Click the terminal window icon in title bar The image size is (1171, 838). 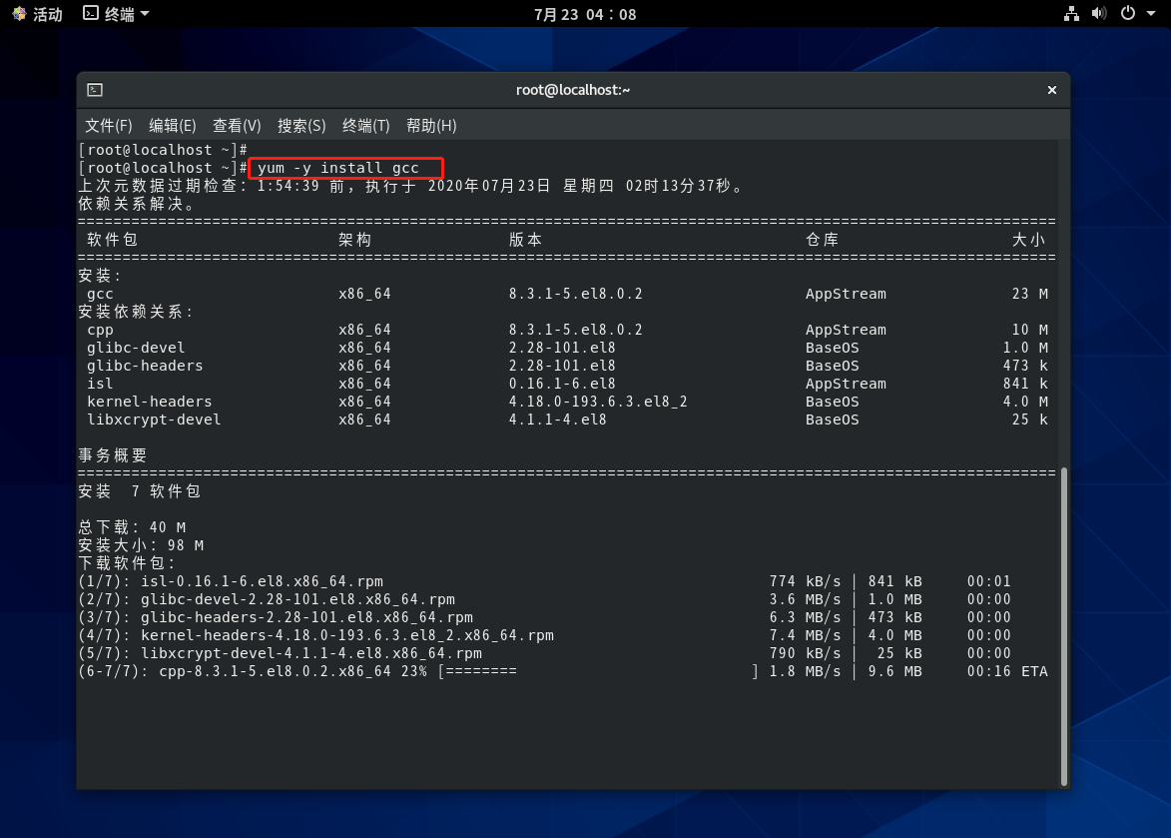click(94, 90)
